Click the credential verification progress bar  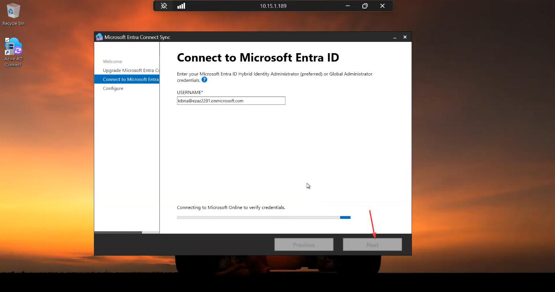point(264,218)
